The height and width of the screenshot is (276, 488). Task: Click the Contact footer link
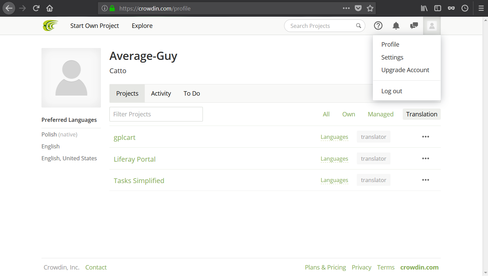(x=96, y=267)
